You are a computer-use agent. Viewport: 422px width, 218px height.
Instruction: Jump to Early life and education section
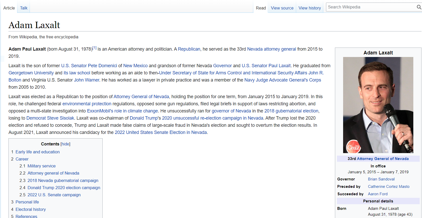(x=38, y=152)
